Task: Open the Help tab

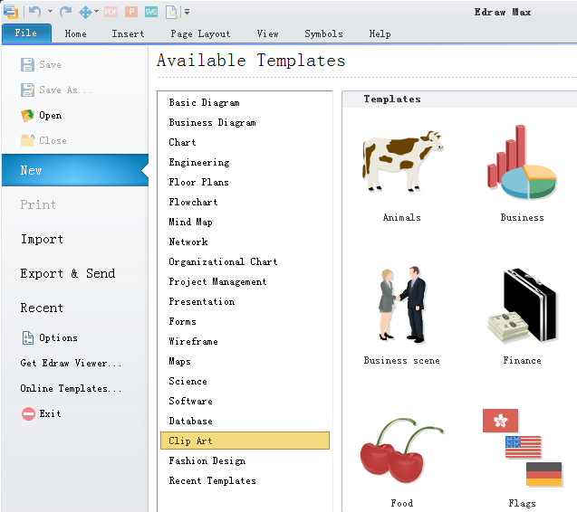Action: tap(380, 33)
